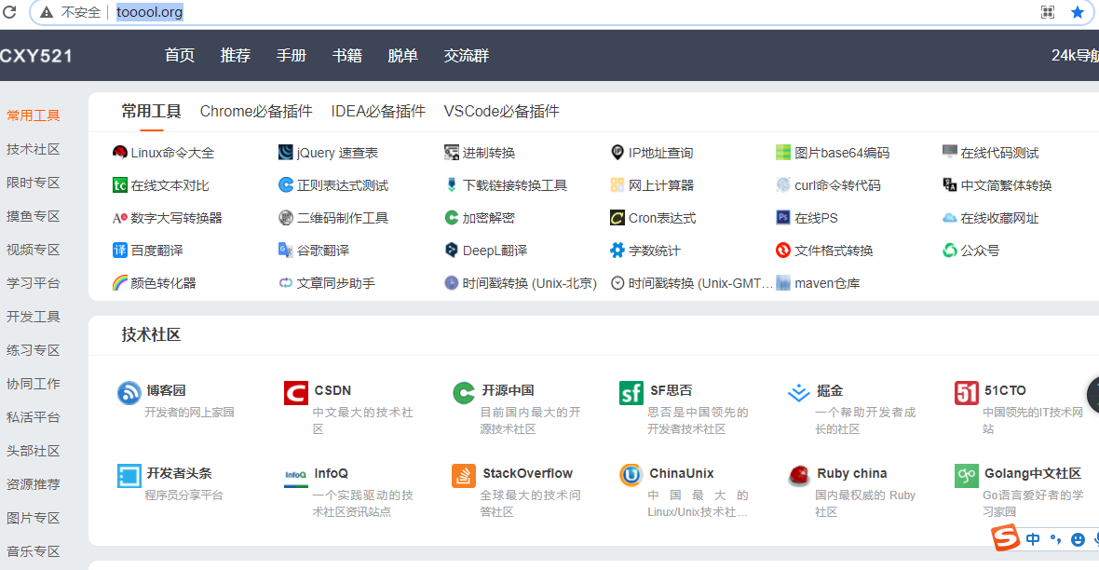Click the 正则表达式测试 icon
This screenshot has height=570, width=1099.
click(285, 185)
